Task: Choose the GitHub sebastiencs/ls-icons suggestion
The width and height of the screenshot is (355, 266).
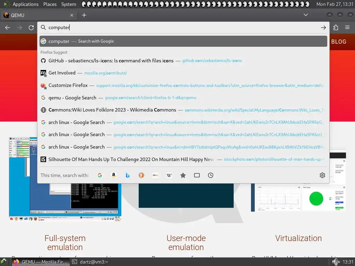Action: pos(183,61)
